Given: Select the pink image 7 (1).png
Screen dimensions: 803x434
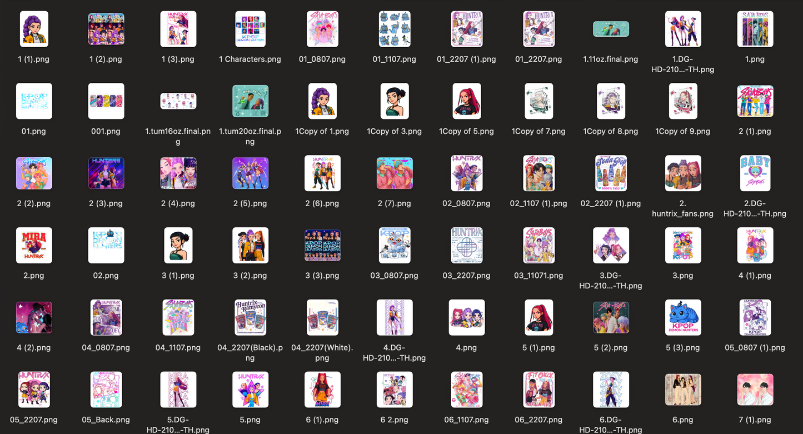Looking at the screenshot, I should click(x=755, y=390).
